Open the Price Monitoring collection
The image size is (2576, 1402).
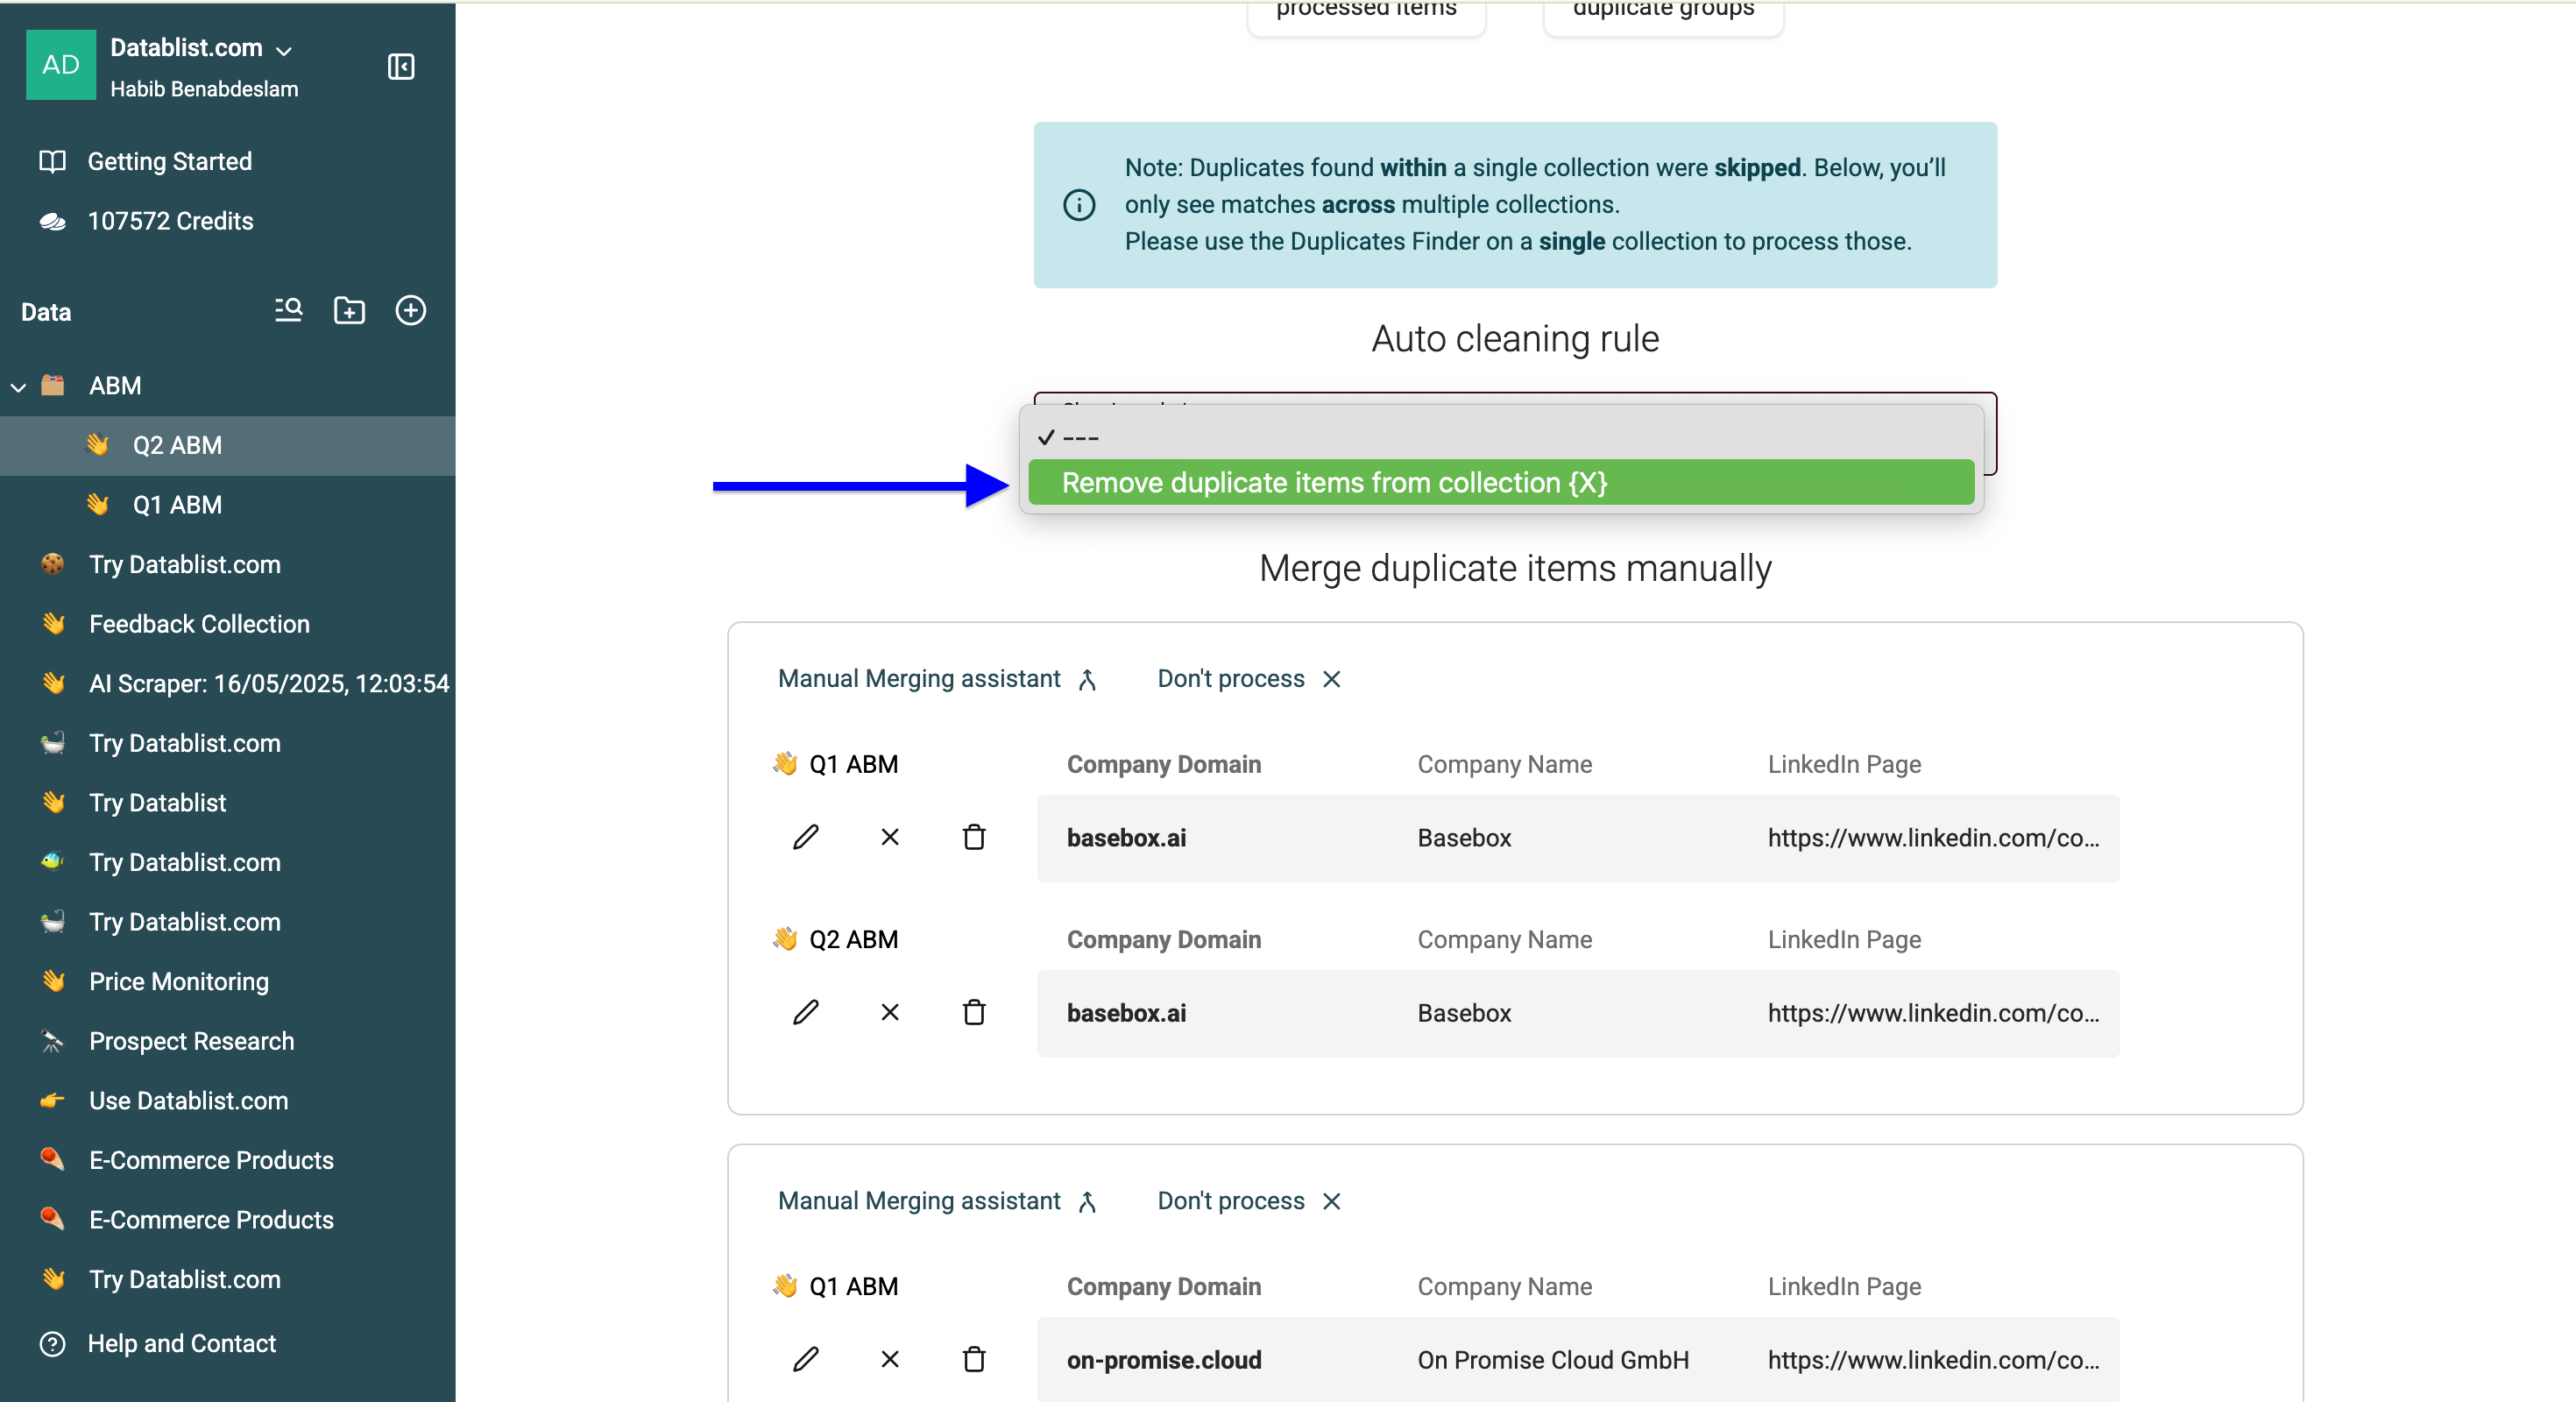coord(178,982)
